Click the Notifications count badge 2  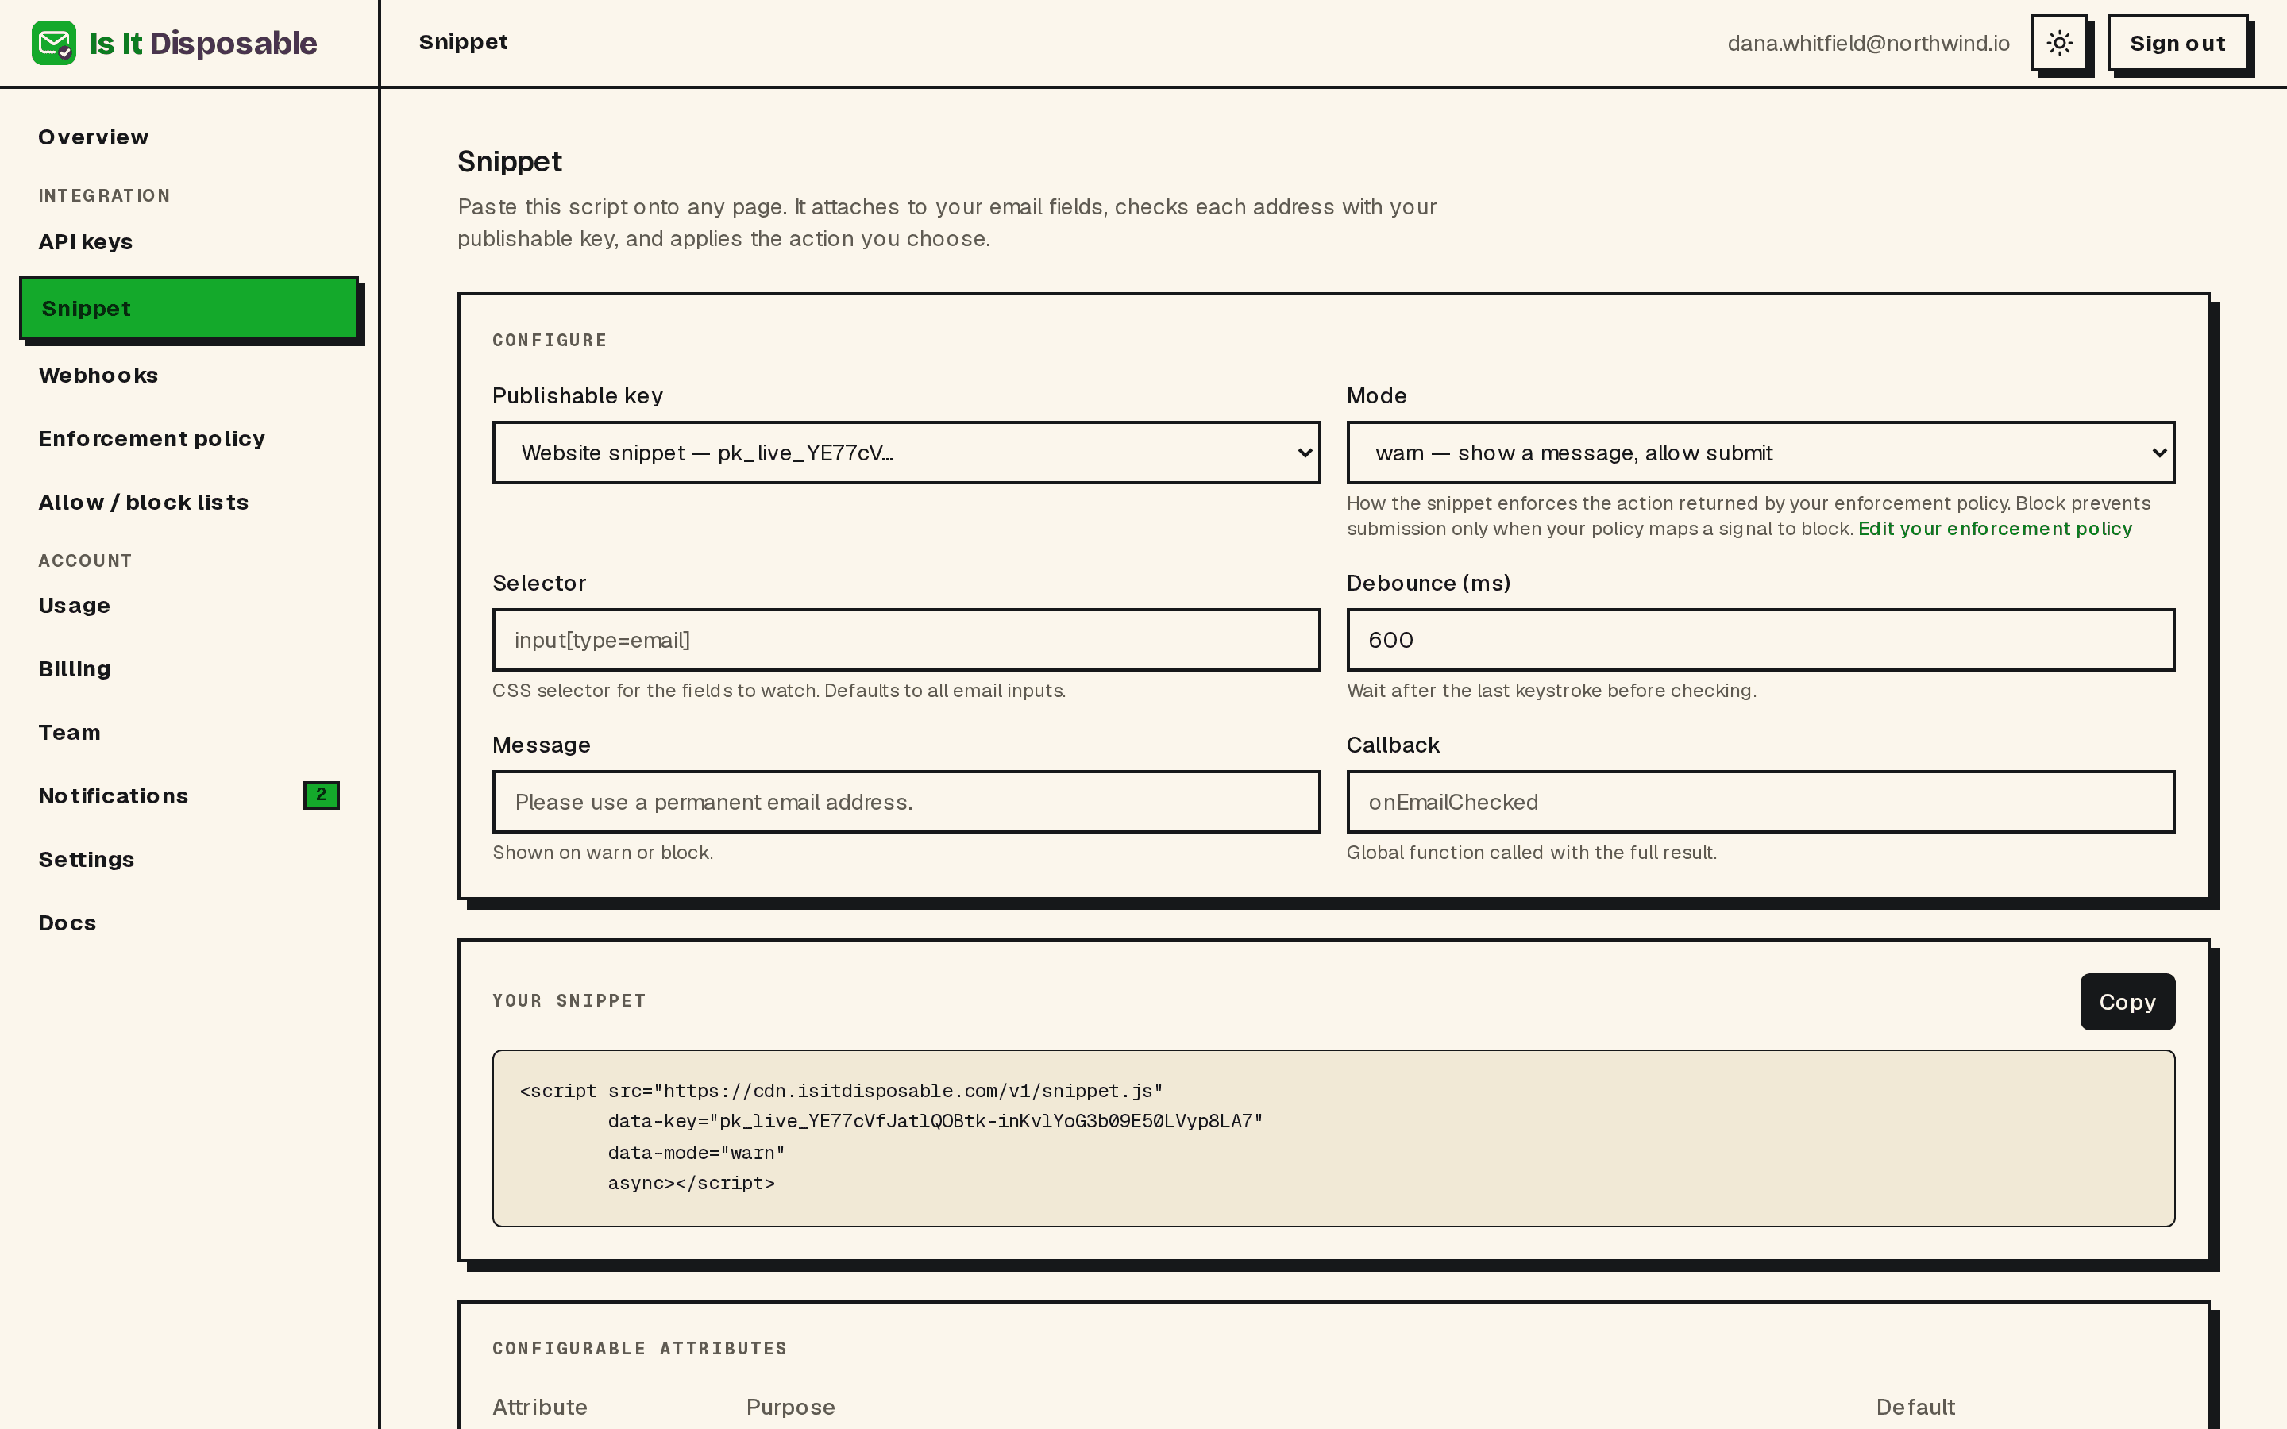coord(322,795)
